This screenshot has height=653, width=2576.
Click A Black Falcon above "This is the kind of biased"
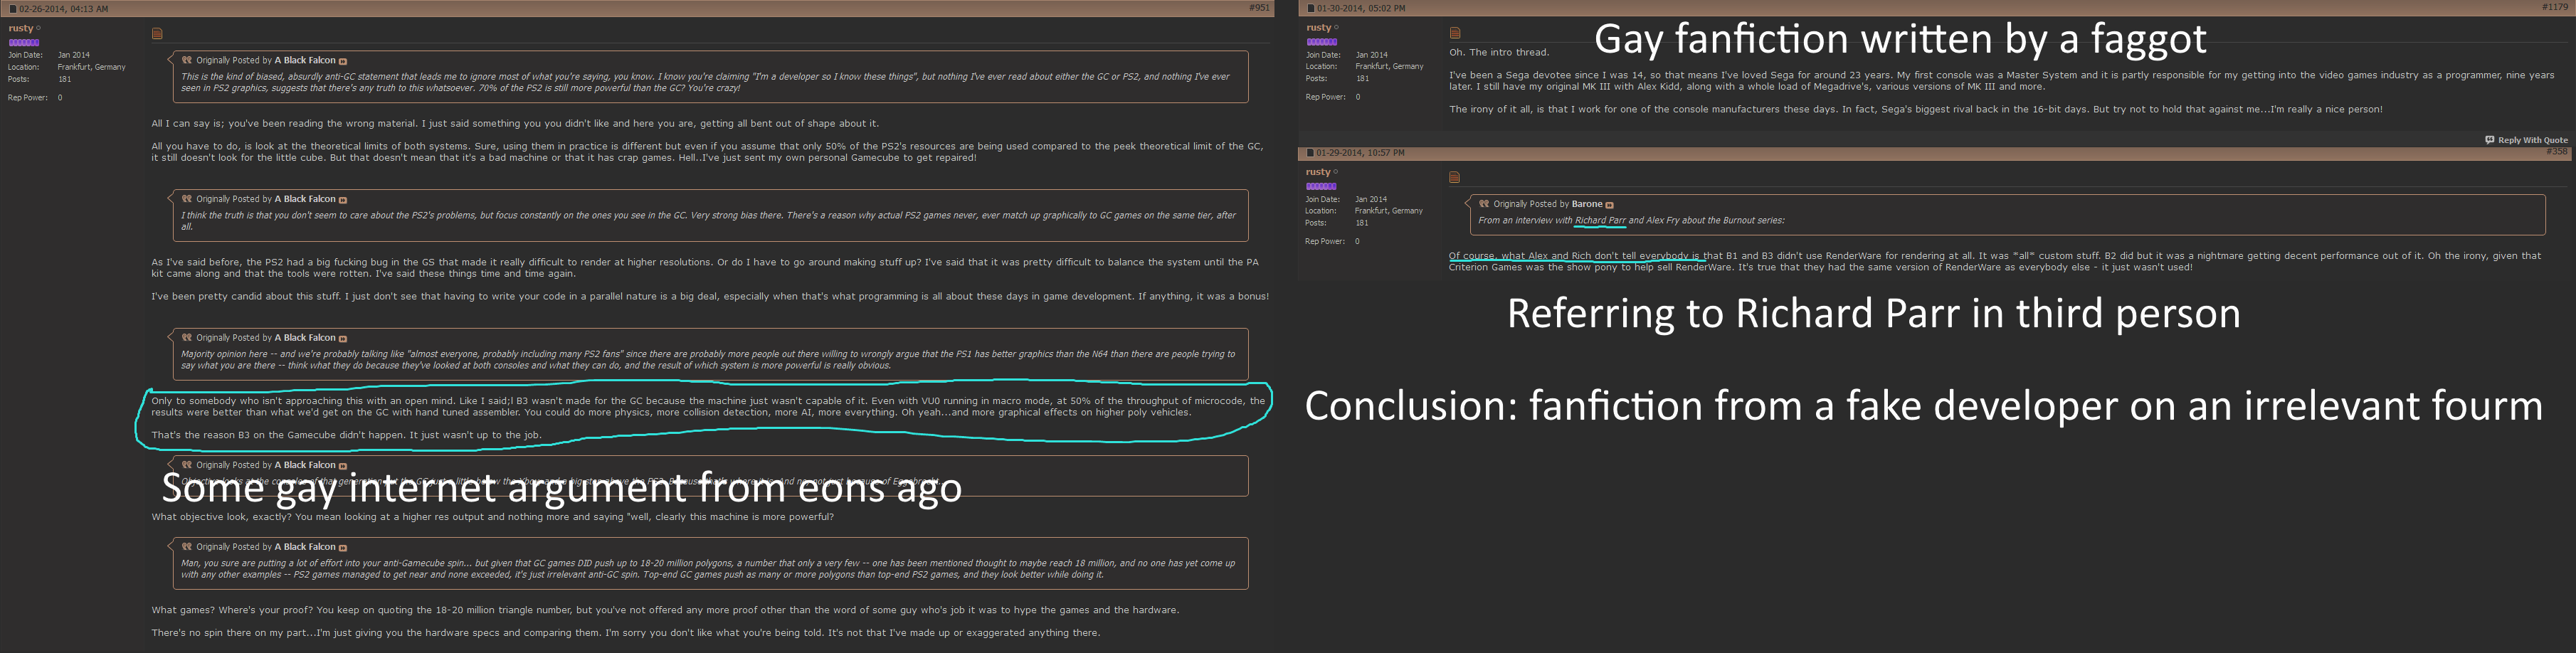click(x=305, y=60)
